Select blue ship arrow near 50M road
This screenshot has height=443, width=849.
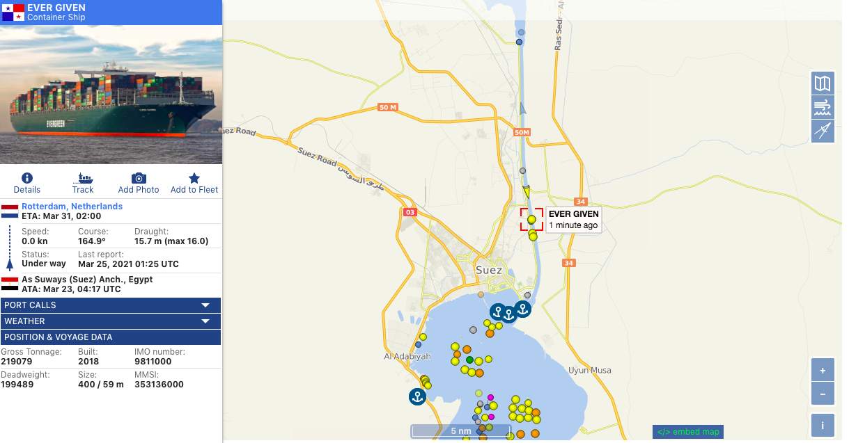pyautogui.click(x=523, y=108)
